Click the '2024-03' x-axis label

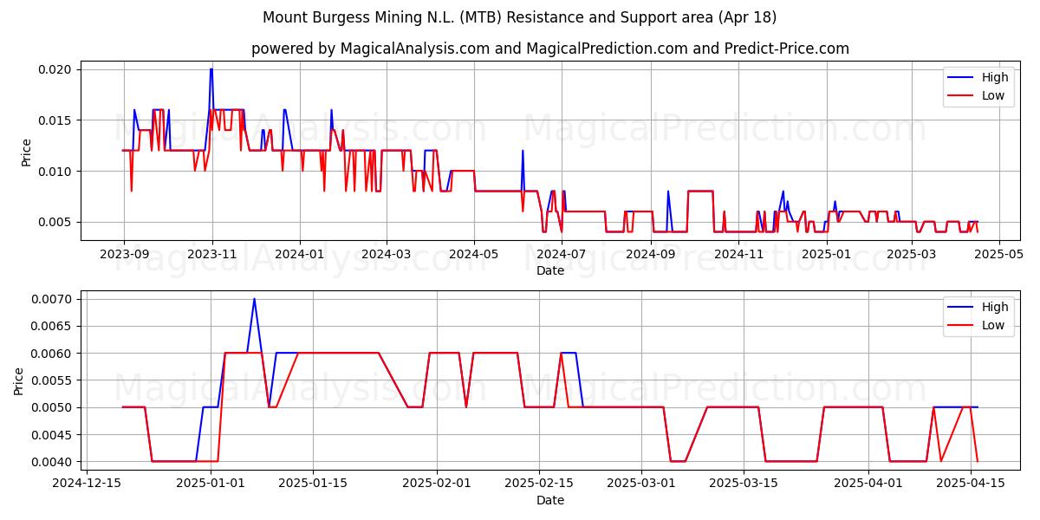pos(387,255)
